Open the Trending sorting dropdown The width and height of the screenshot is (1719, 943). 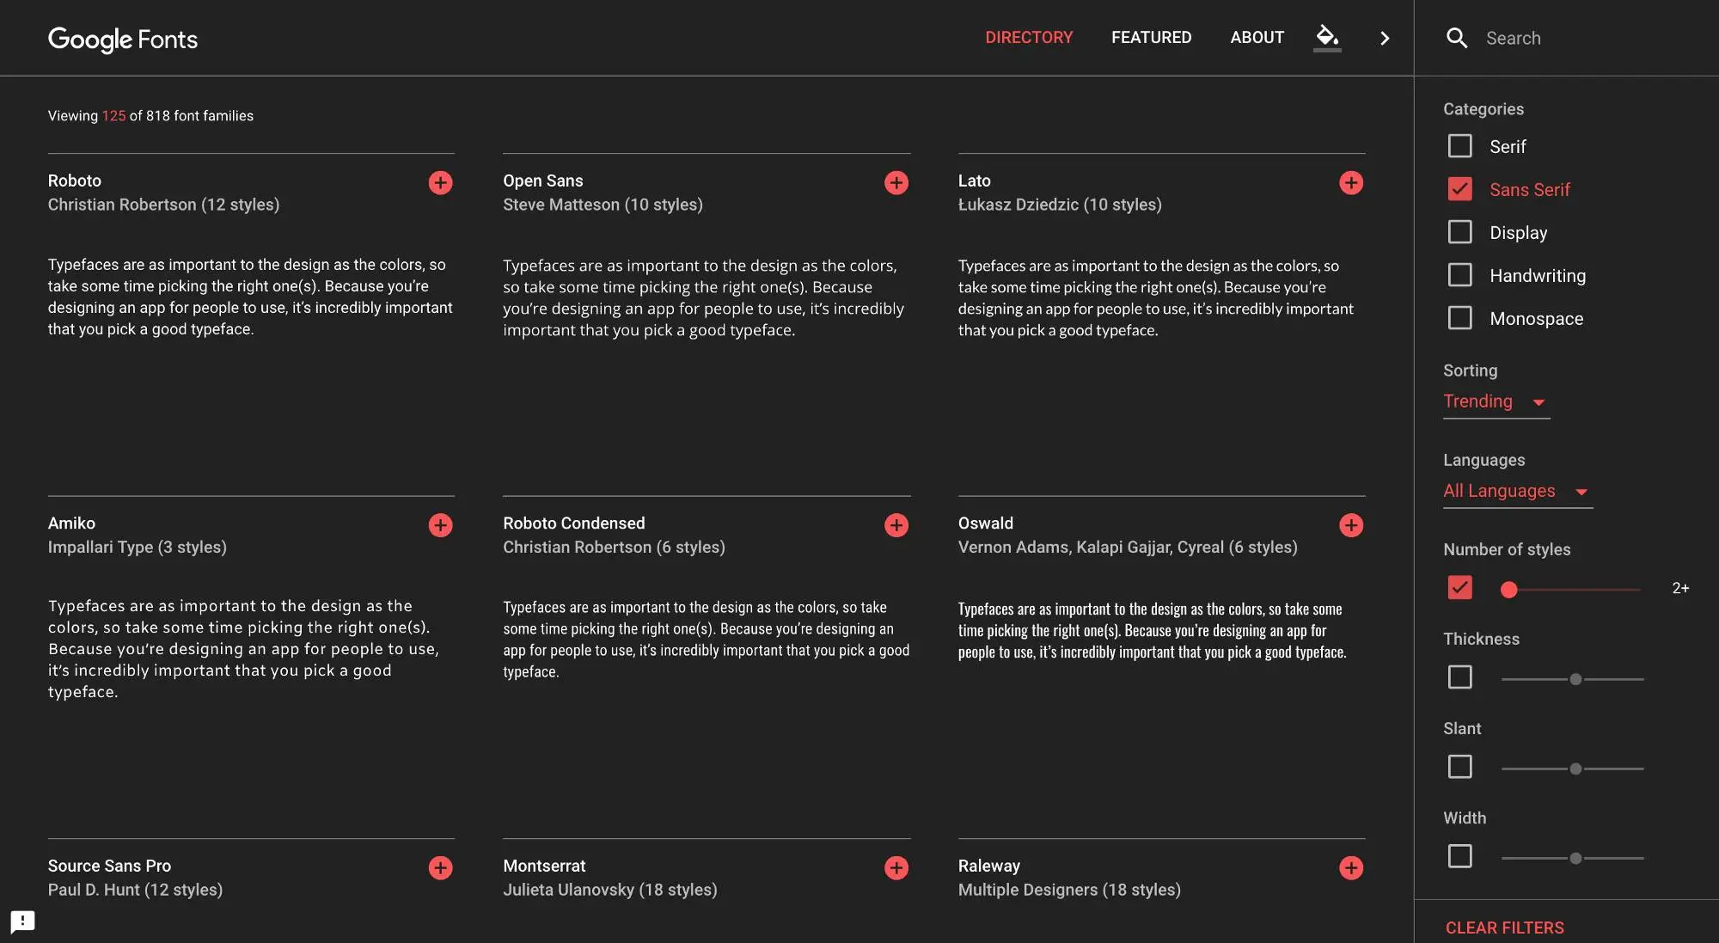click(1496, 401)
